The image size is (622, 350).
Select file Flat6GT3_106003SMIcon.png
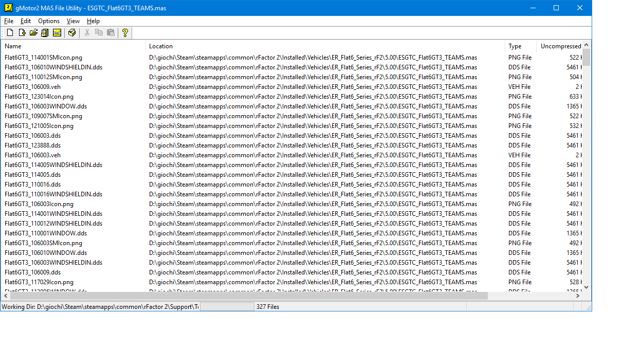[x=43, y=243]
